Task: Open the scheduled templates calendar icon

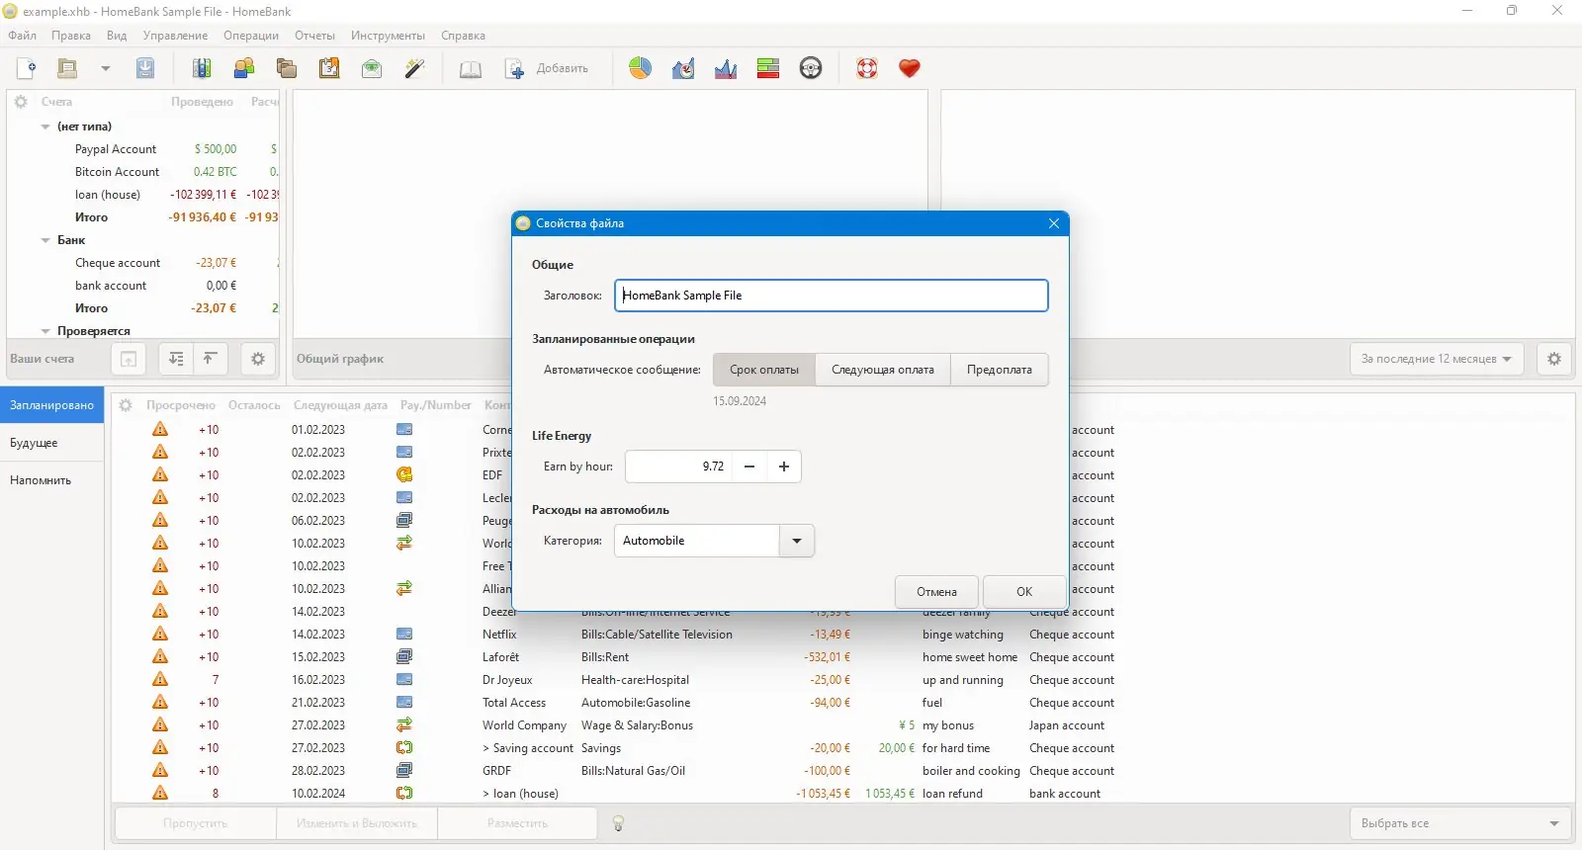Action: coord(329,68)
